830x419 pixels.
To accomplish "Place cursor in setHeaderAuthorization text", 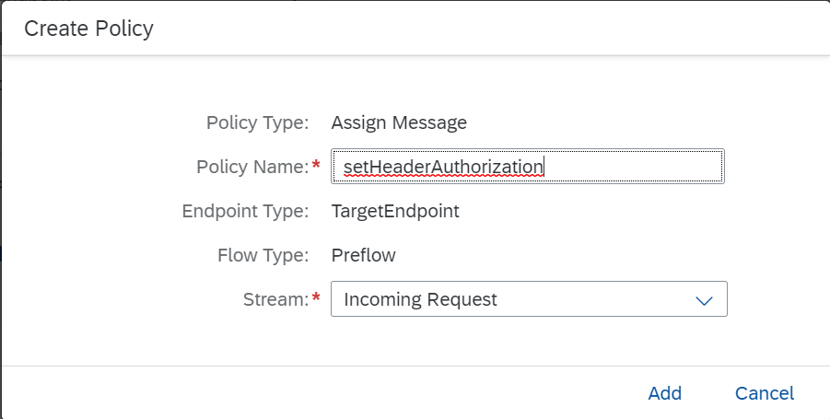I will (443, 167).
